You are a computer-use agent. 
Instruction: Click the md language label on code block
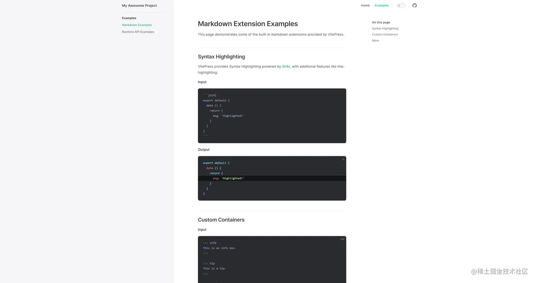tap(342, 239)
